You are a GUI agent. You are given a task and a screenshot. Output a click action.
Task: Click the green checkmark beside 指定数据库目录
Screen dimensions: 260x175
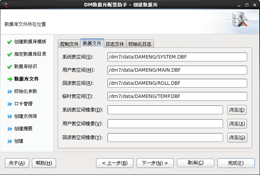point(10,54)
